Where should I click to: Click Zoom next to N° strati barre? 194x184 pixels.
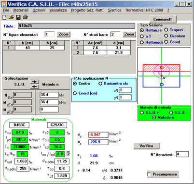pos(129,34)
